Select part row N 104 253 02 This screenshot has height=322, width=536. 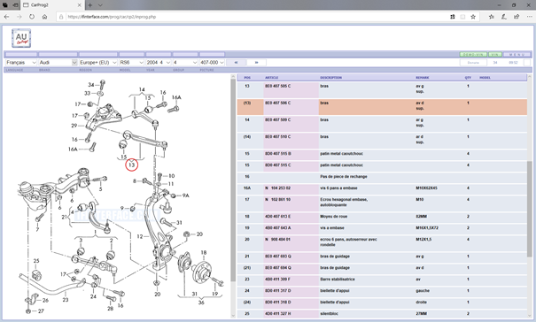382,188
